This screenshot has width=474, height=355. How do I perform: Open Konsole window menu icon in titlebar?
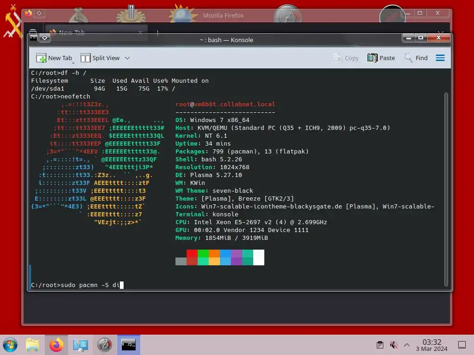click(x=33, y=37)
